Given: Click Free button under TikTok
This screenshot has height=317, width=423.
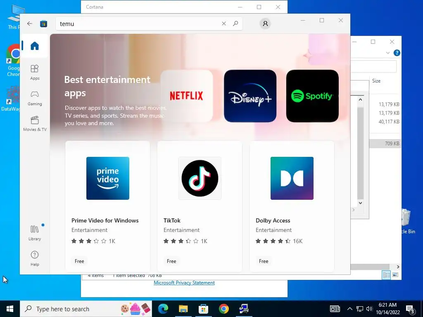Looking at the screenshot, I should pyautogui.click(x=171, y=261).
